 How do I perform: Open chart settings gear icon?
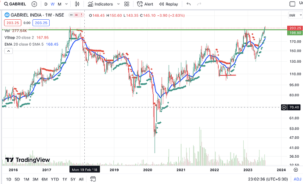[x=296, y=170]
